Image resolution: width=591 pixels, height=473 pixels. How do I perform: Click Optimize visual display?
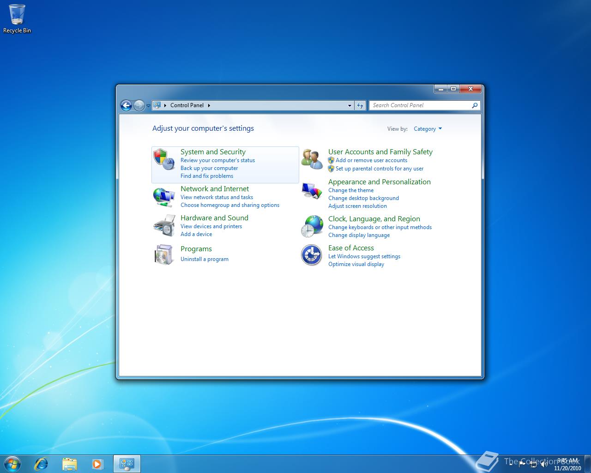[356, 264]
